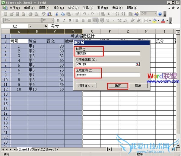
Task: Open the font size dropdown
Action: pyautogui.click(x=52, y=20)
